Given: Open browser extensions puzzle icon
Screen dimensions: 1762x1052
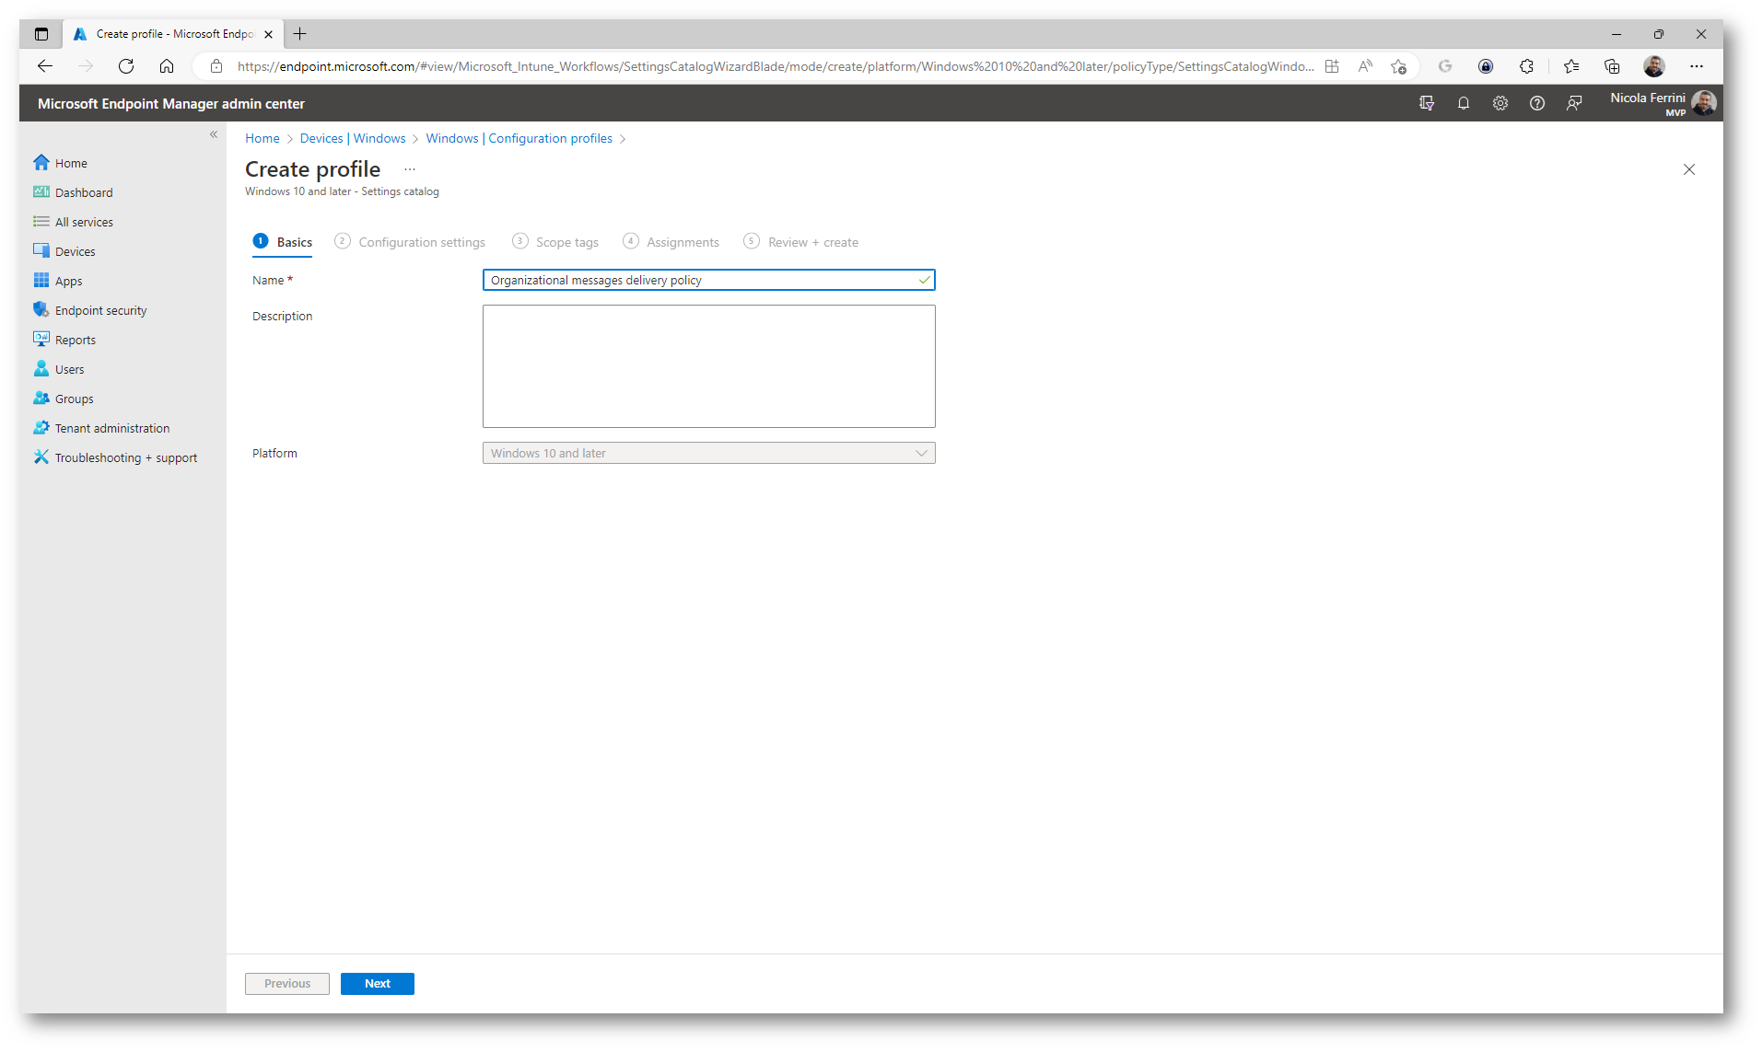Looking at the screenshot, I should [1527, 66].
